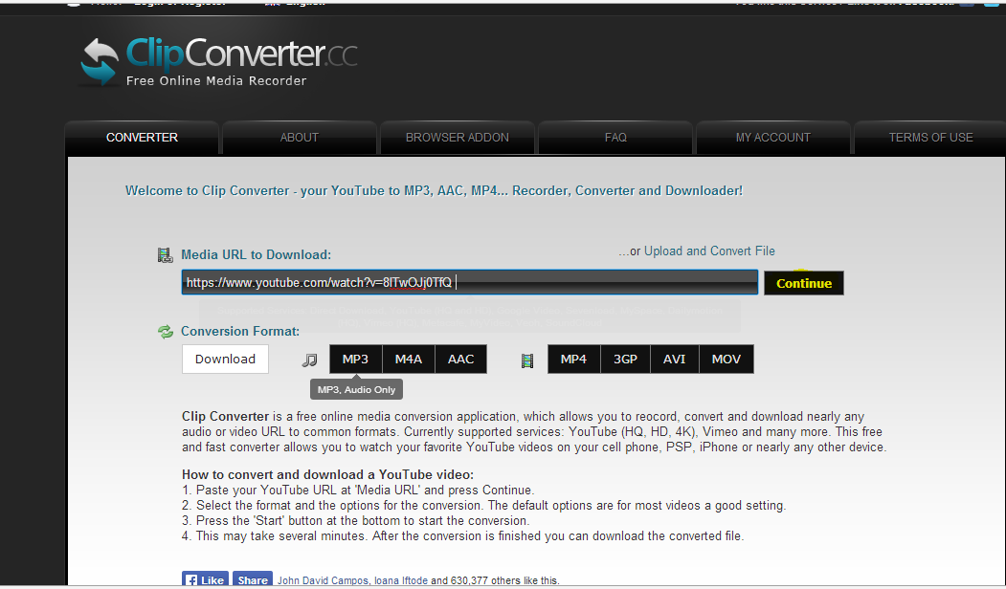Go to the FAQ tab

pos(615,137)
